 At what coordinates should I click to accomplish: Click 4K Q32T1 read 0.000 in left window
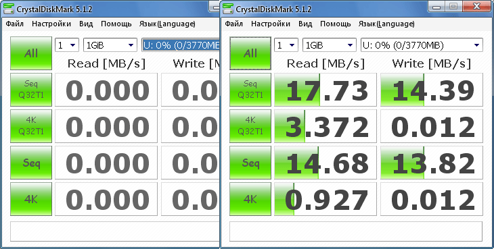tap(106, 126)
